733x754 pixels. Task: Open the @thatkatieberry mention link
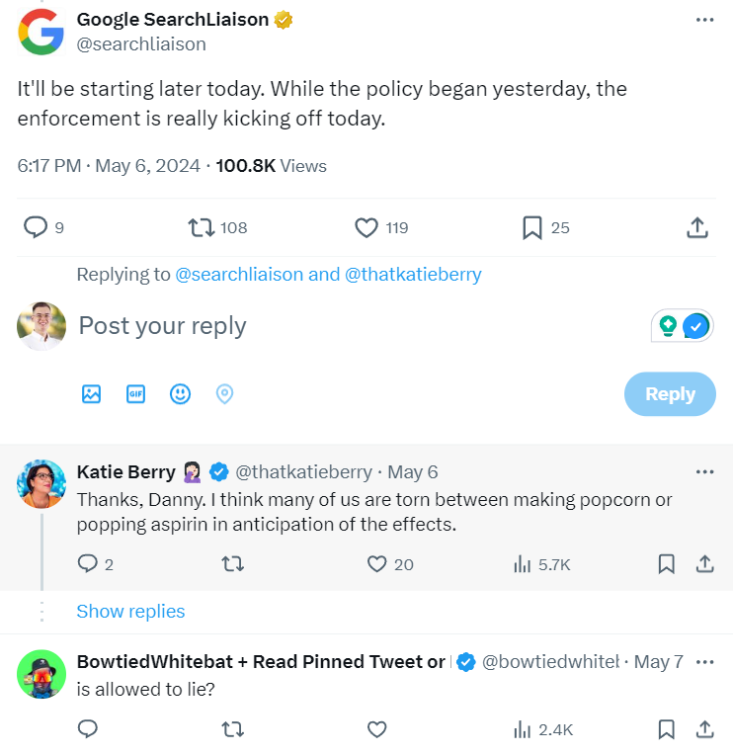point(413,275)
